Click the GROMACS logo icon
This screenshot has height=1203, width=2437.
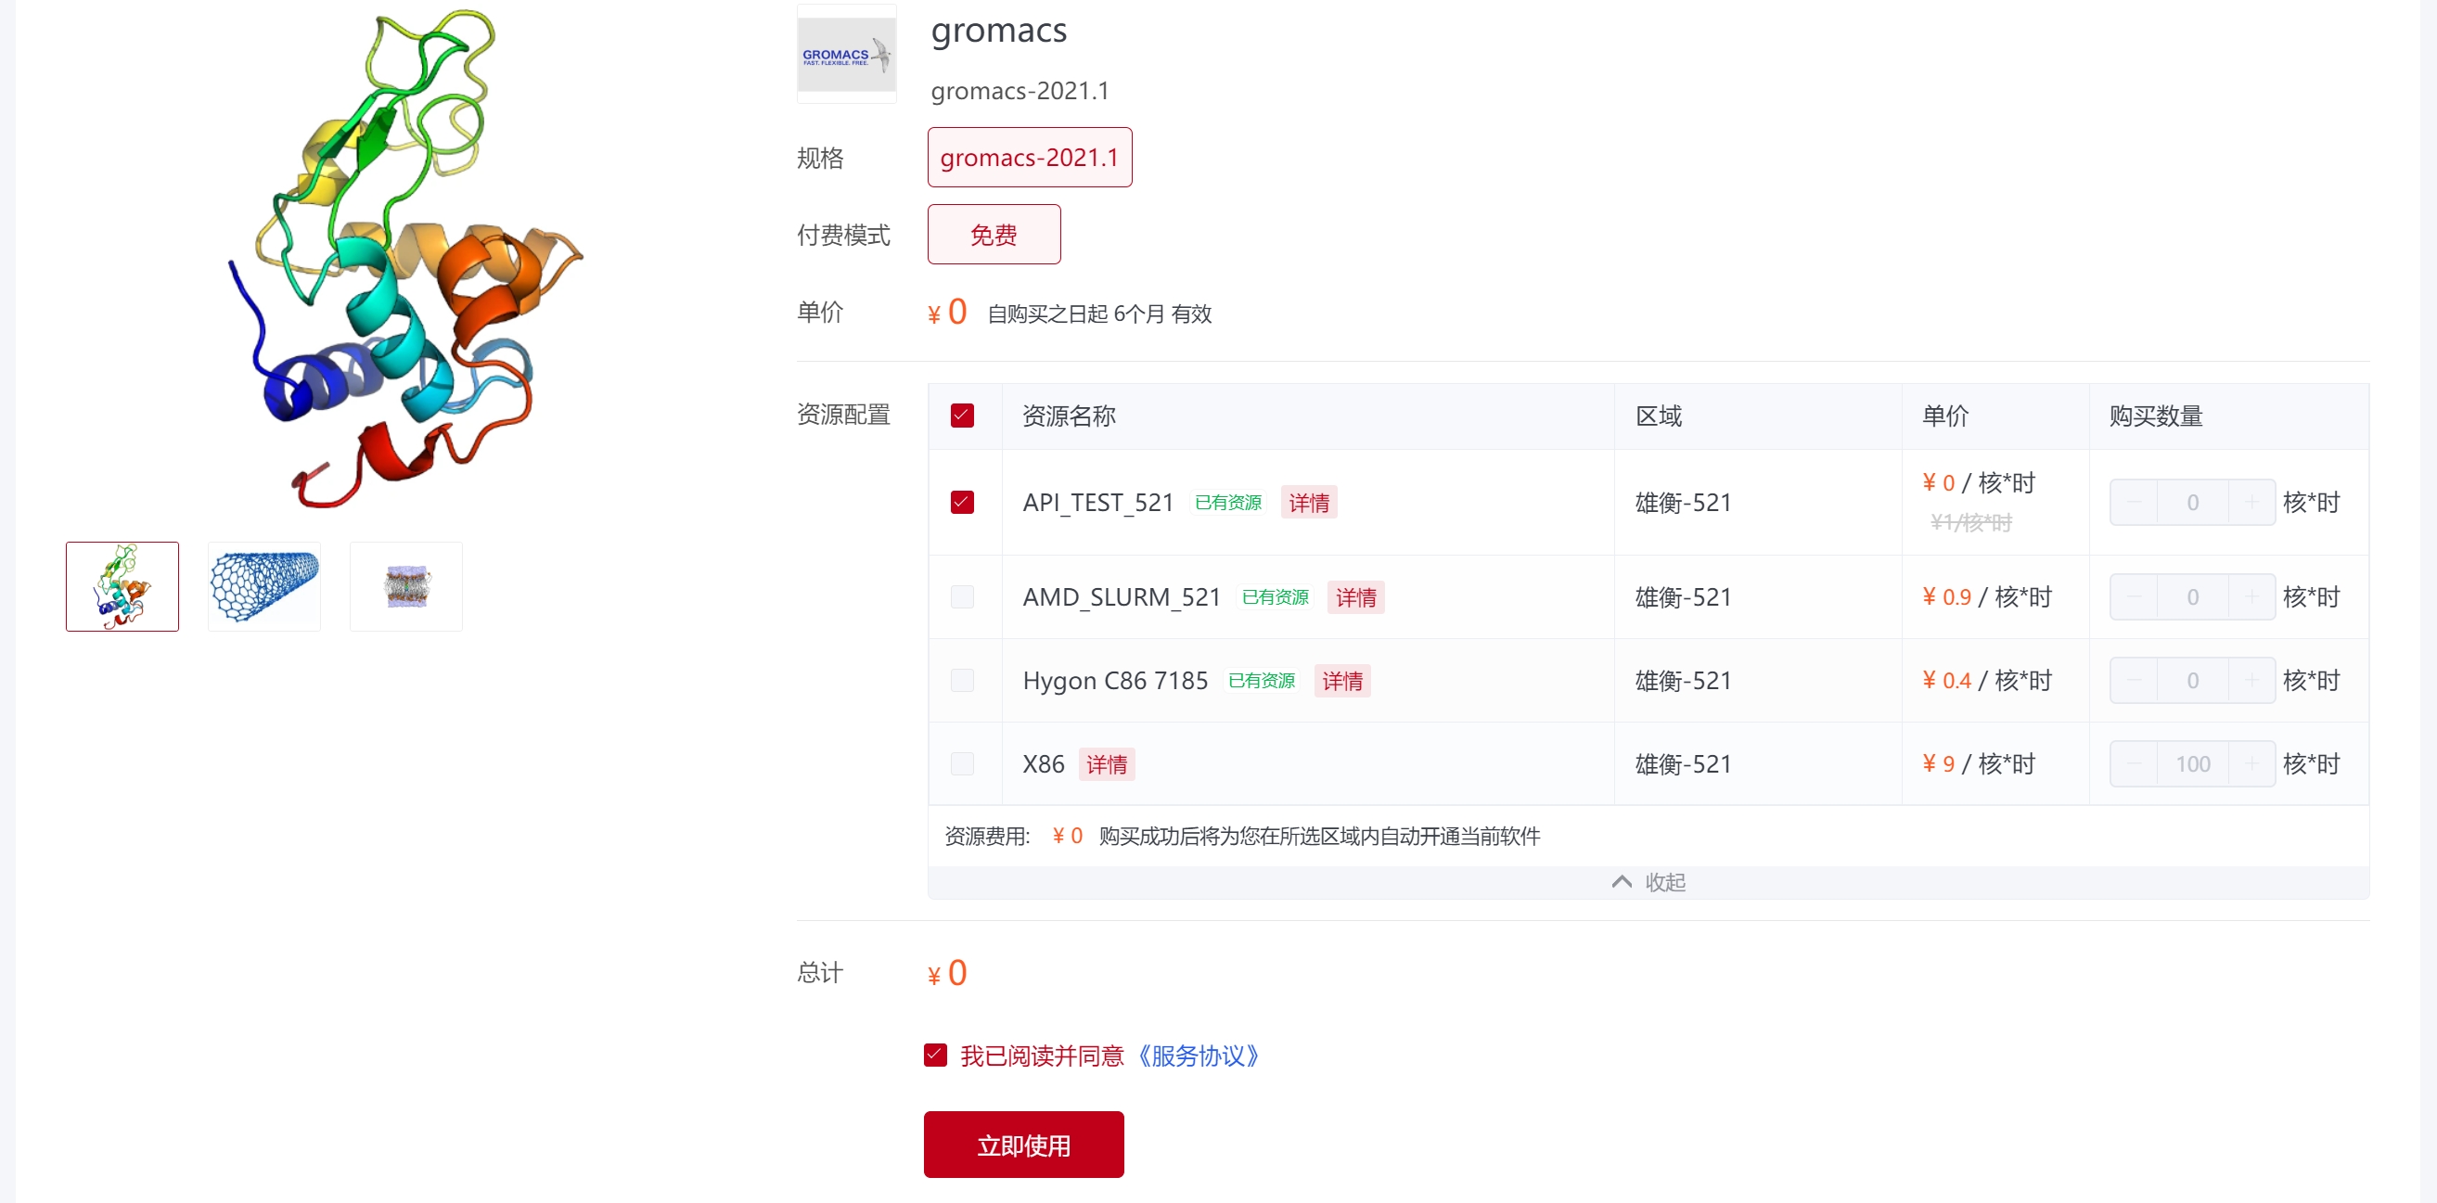(x=846, y=54)
